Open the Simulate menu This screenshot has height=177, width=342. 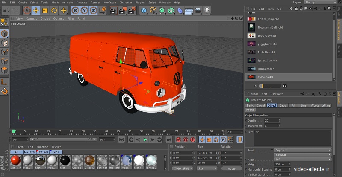pyautogui.click(x=82, y=3)
